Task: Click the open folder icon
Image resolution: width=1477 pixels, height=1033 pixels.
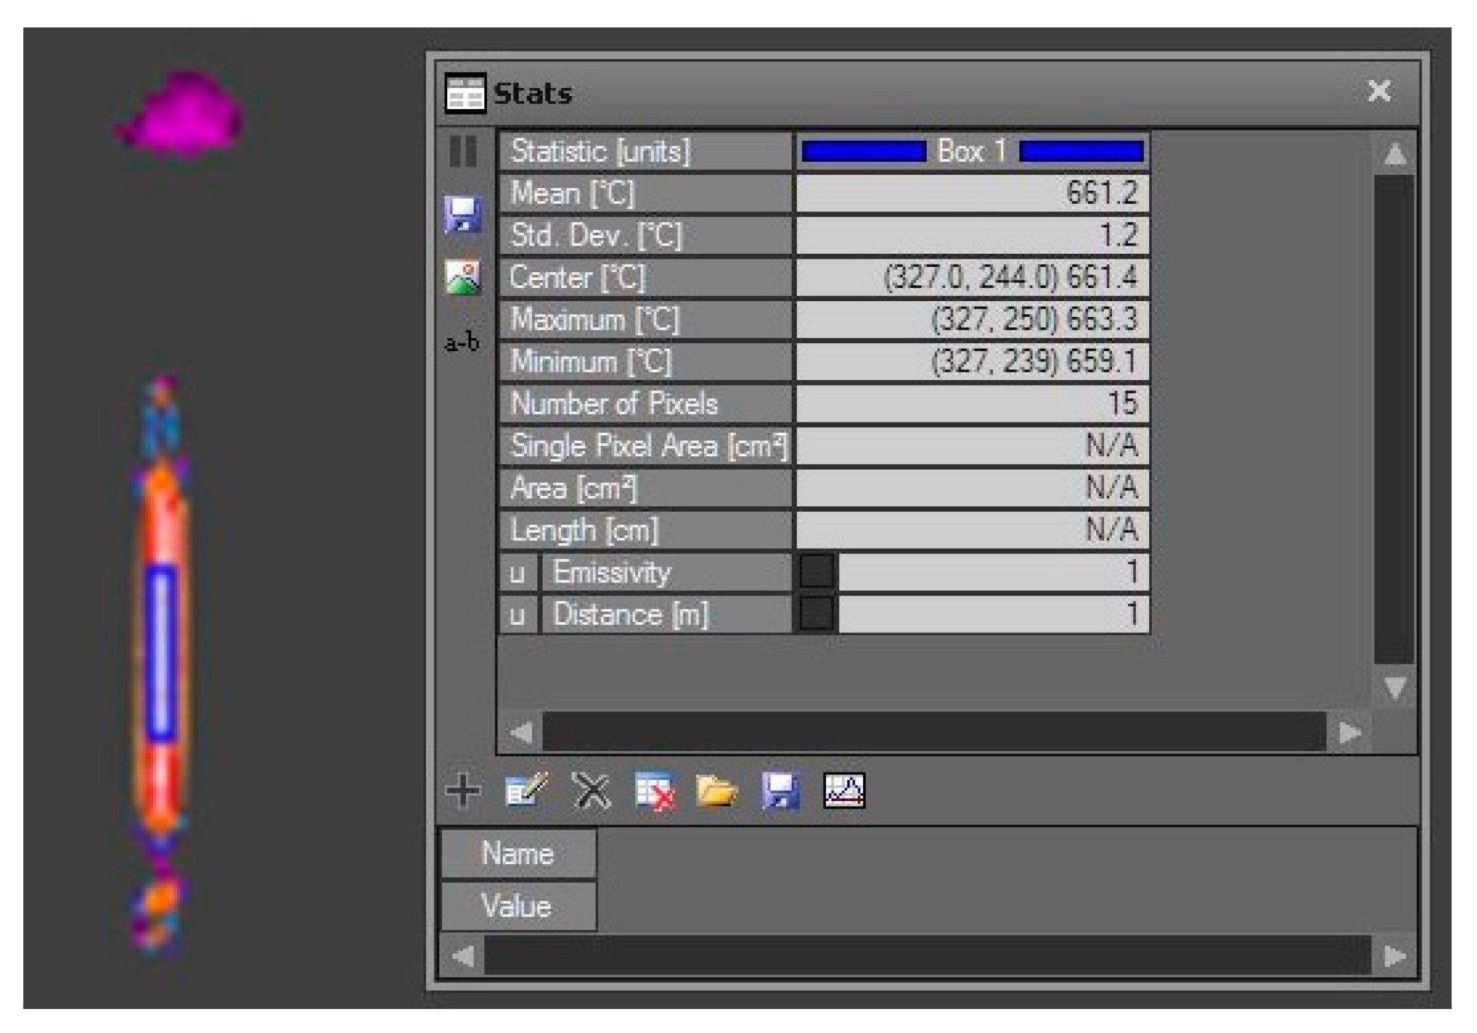Action: point(717,790)
